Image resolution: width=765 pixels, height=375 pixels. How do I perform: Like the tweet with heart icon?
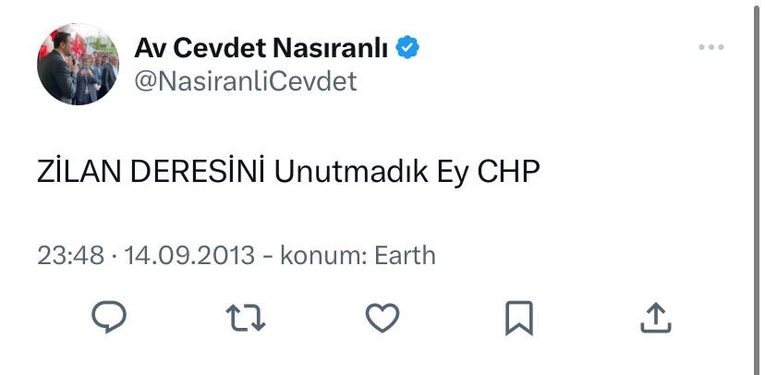coord(382,318)
